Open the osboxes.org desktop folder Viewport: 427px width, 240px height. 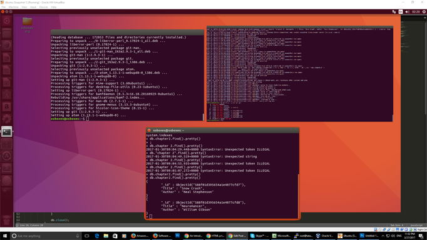pyautogui.click(x=27, y=25)
